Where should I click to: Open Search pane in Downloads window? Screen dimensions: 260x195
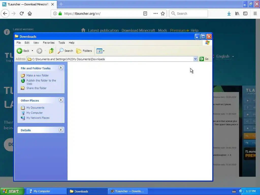[65, 51]
